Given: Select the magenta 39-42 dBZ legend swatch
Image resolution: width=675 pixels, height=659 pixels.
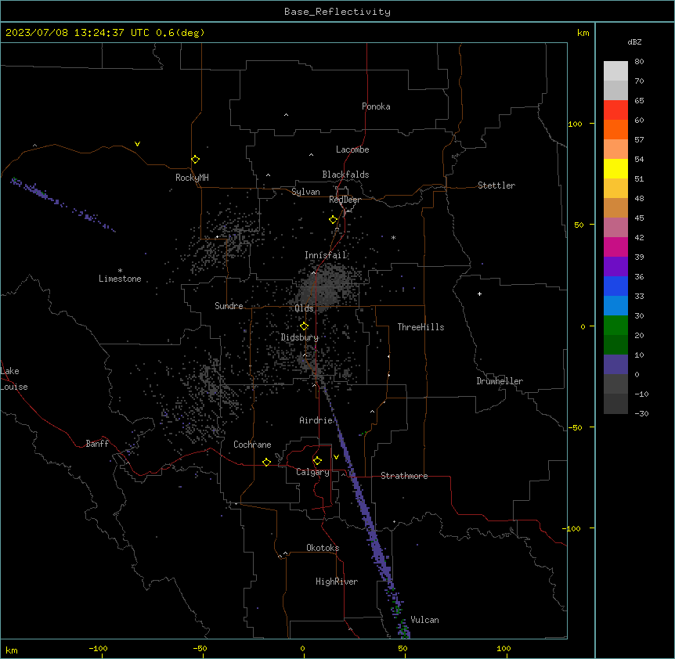Looking at the screenshot, I should pyautogui.click(x=615, y=247).
